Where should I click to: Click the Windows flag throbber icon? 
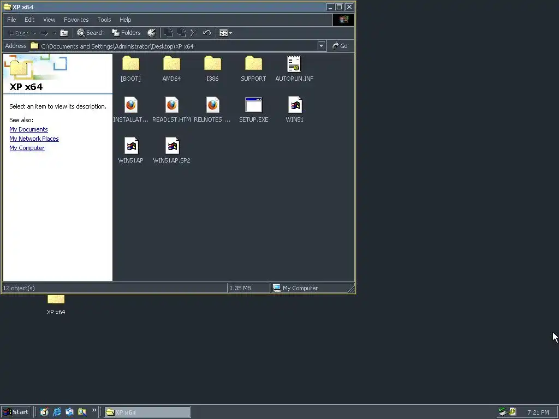(343, 20)
